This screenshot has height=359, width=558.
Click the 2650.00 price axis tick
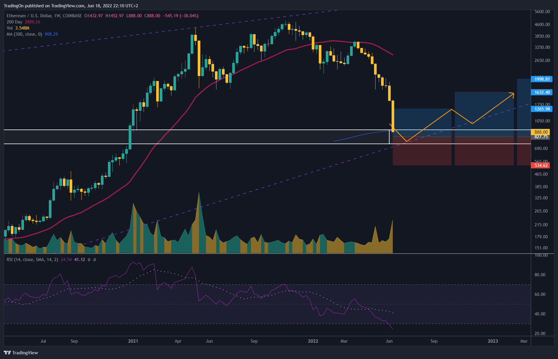542,61
